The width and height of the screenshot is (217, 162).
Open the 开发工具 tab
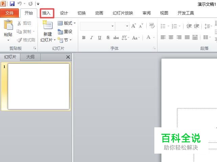(x=186, y=13)
